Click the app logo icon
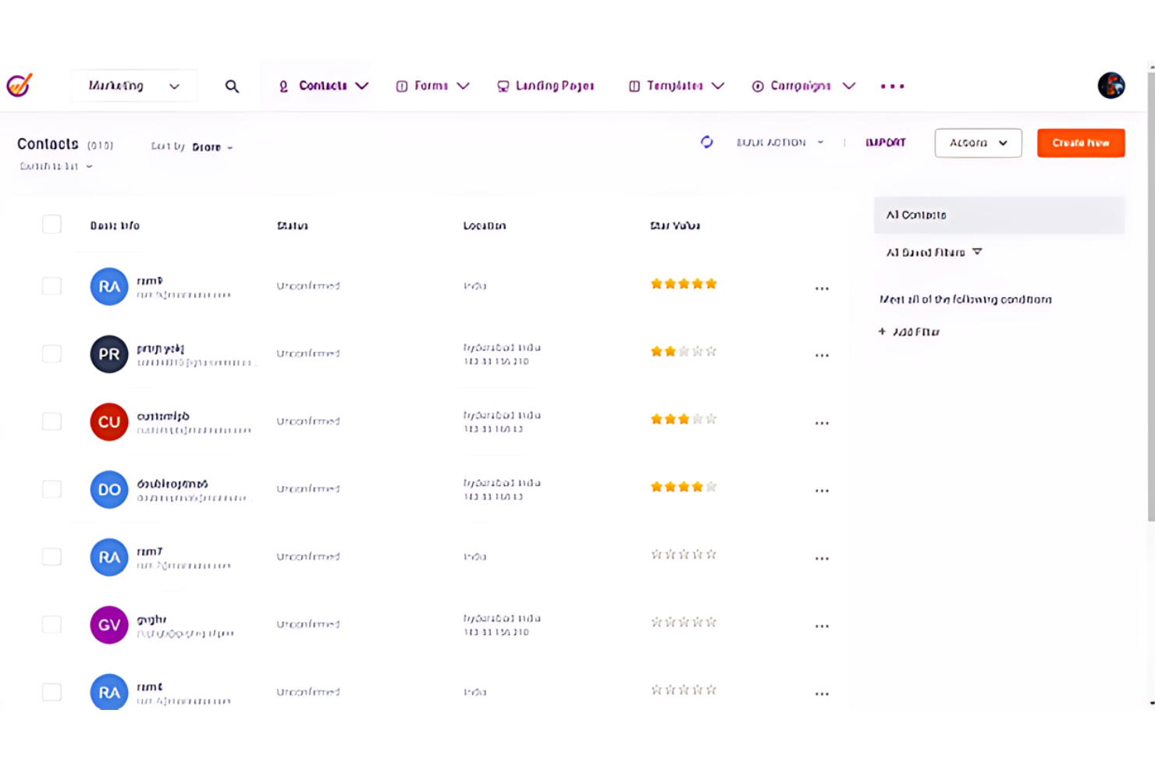This screenshot has height=770, width=1155. pyautogui.click(x=20, y=84)
